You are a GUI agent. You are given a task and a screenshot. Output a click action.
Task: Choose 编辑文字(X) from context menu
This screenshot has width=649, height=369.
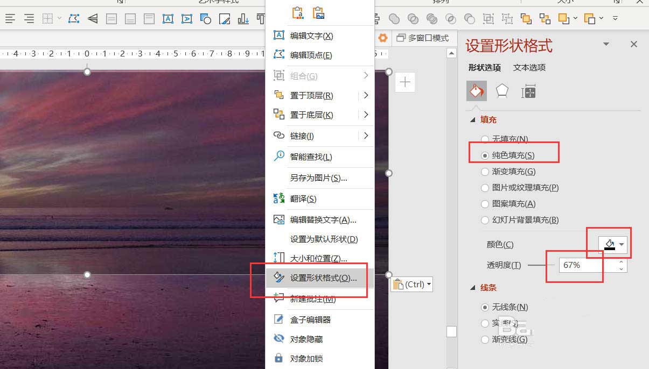(320, 36)
